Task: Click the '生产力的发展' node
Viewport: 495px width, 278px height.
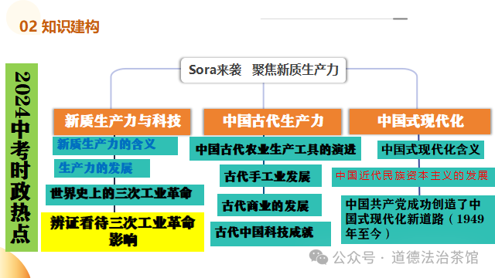Action: click(x=102, y=168)
